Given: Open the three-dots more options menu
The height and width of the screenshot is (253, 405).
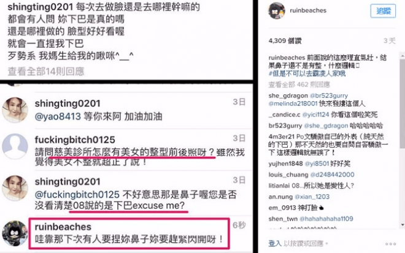Looking at the screenshot, I should click(390, 244).
